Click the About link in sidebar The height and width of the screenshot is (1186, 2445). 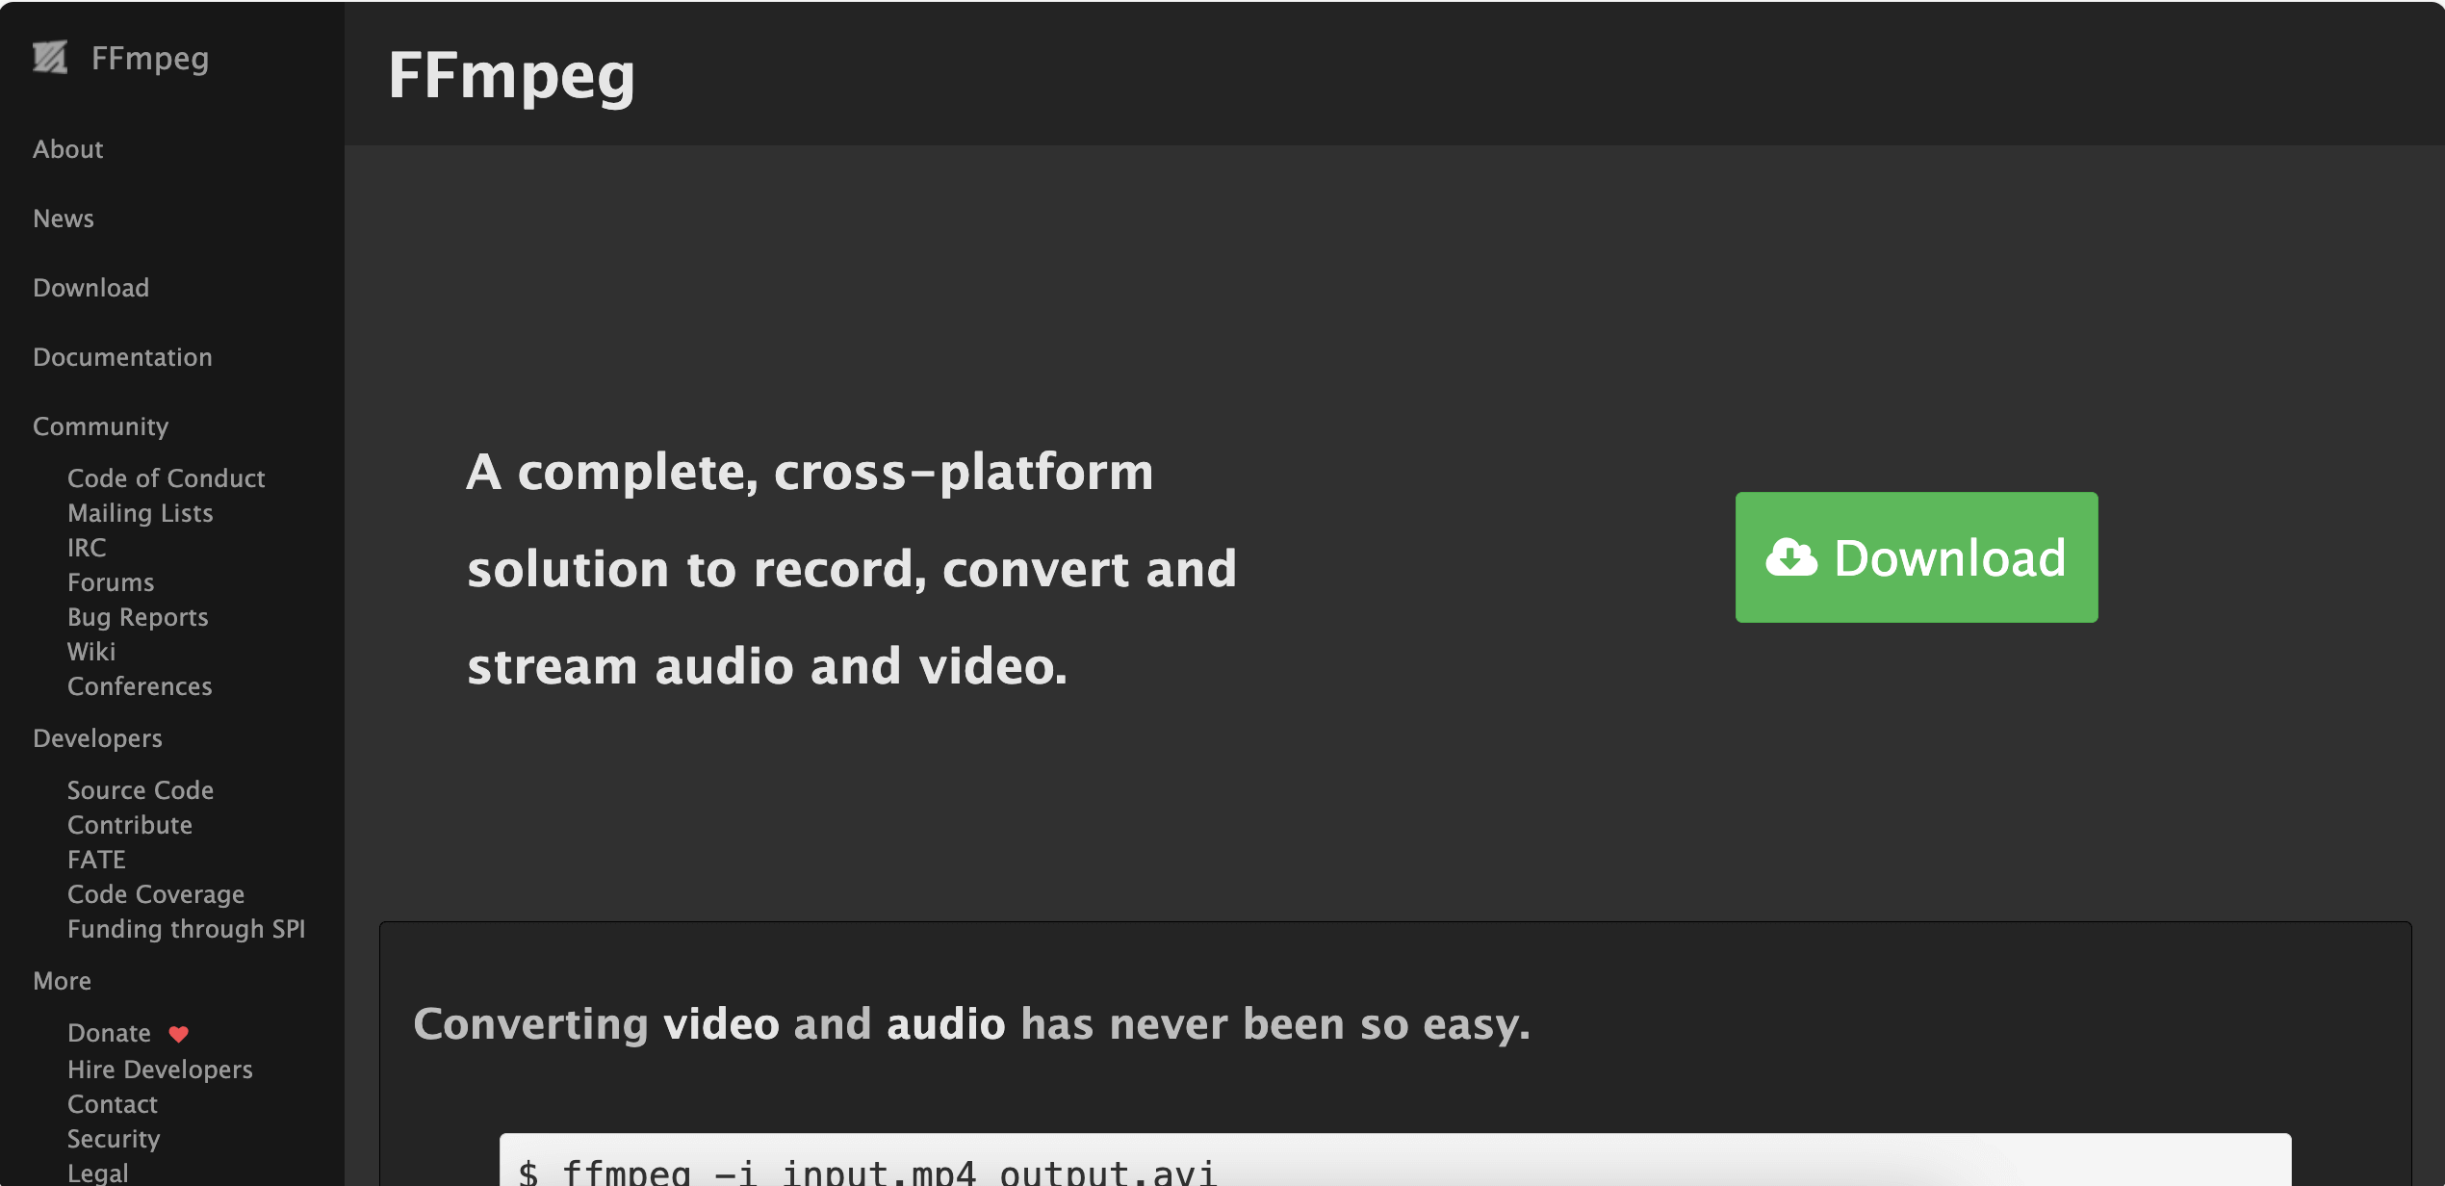pyautogui.click(x=67, y=148)
